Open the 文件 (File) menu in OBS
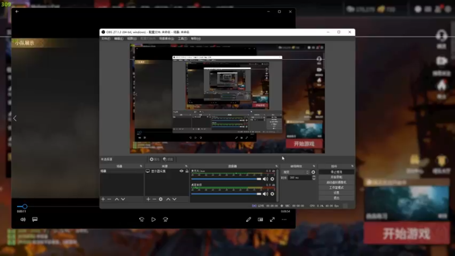 [105, 39]
